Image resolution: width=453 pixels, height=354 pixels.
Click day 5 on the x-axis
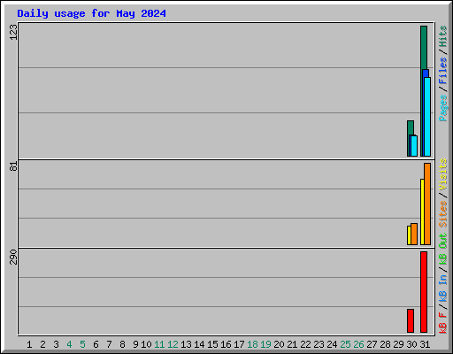(82, 344)
